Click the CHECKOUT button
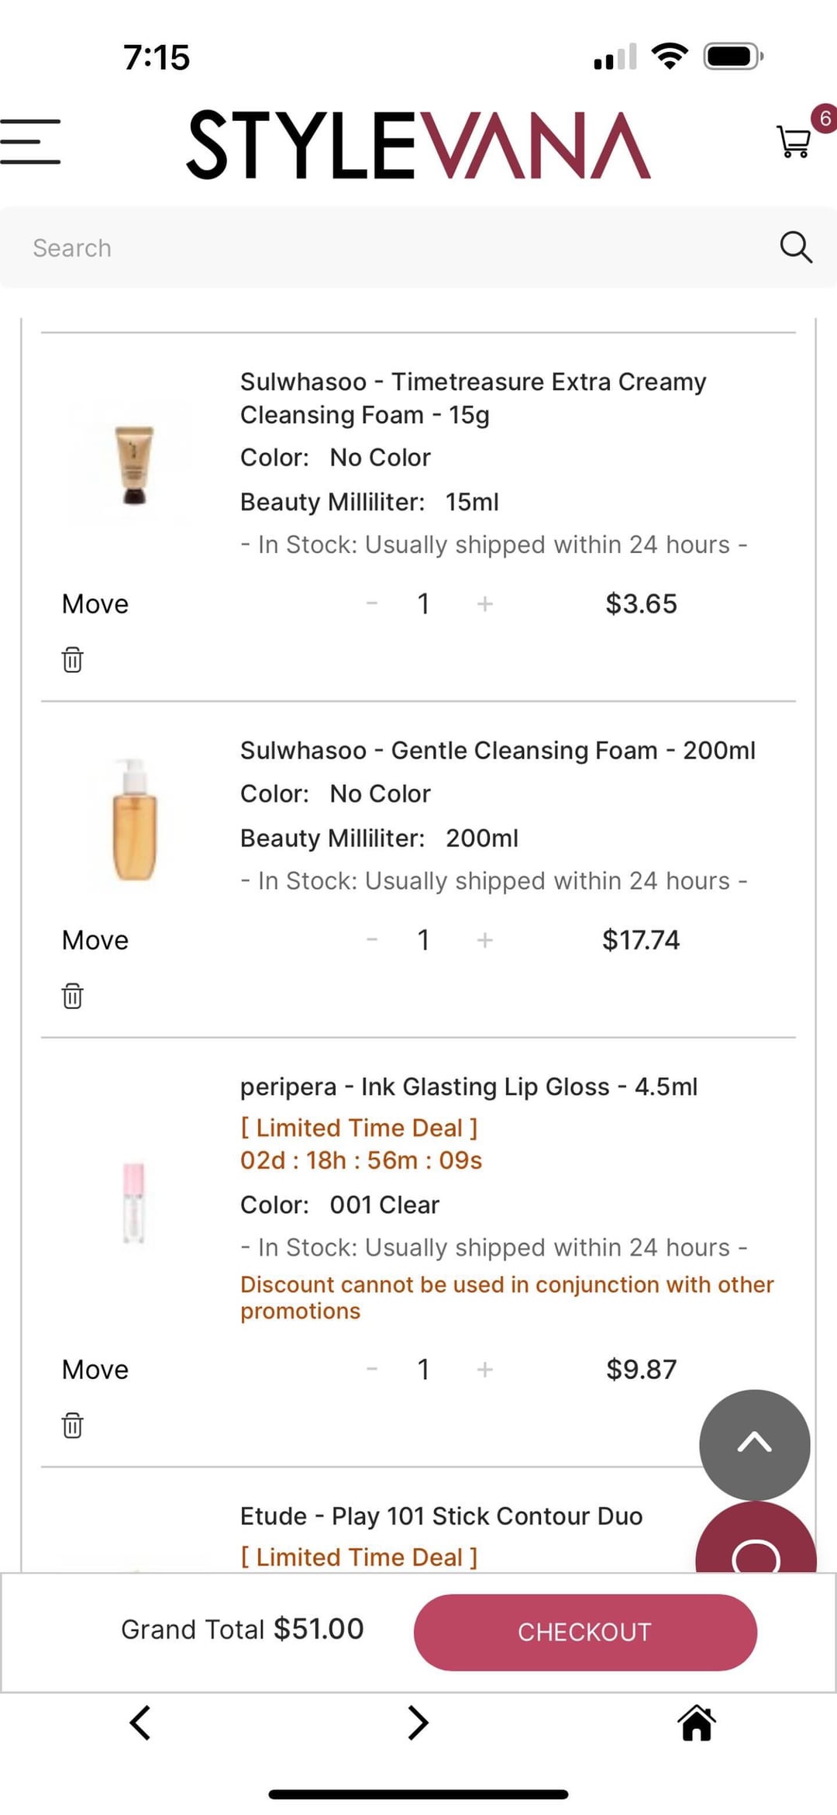This screenshot has height=1815, width=837. 585,1632
